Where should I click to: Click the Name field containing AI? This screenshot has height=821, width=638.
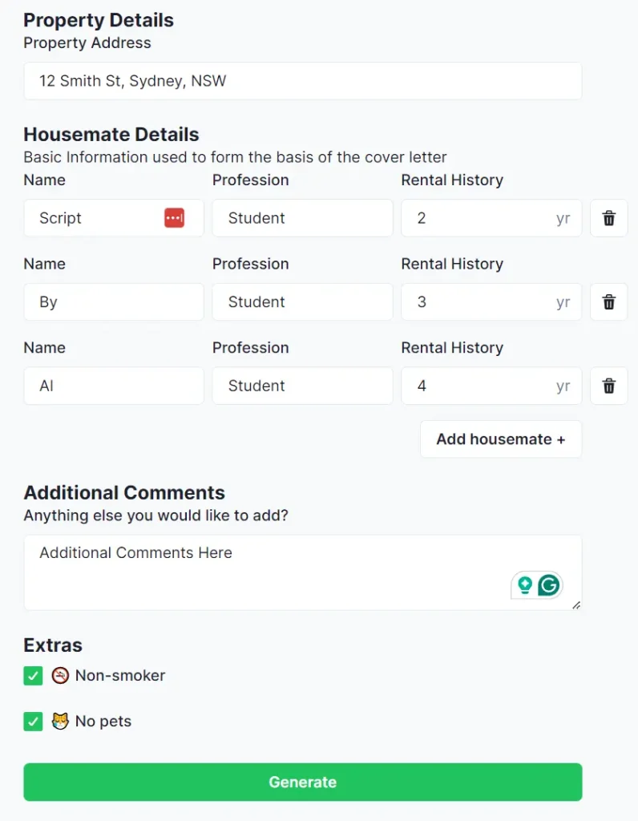[x=113, y=386]
